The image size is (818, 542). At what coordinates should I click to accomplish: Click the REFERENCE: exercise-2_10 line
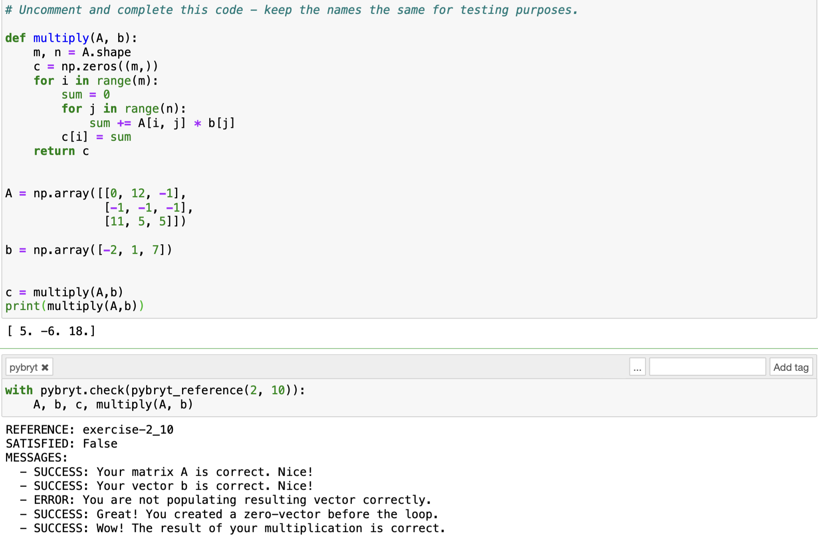pyautogui.click(x=88, y=429)
